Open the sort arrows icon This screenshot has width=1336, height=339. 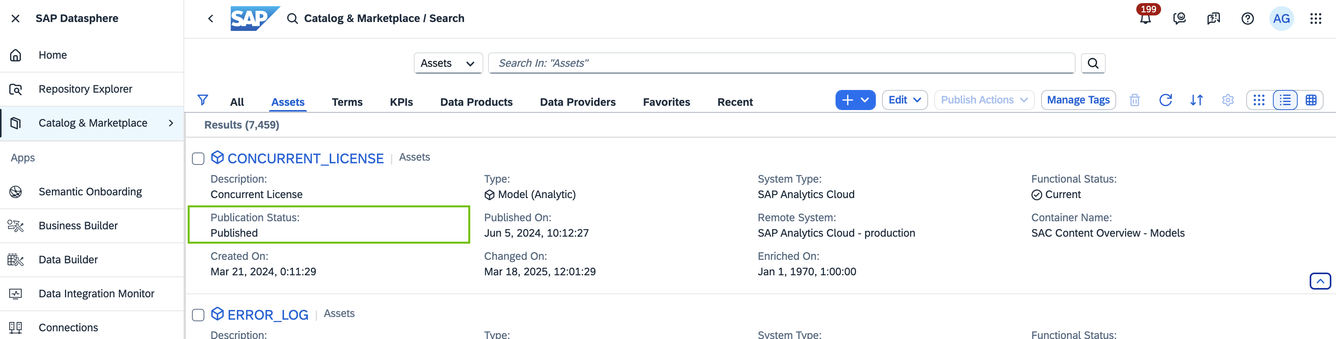tap(1196, 100)
